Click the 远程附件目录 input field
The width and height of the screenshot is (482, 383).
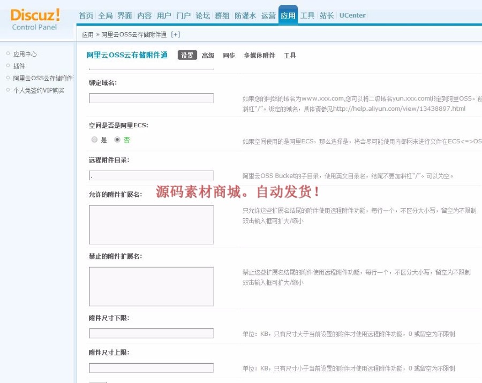151,175
